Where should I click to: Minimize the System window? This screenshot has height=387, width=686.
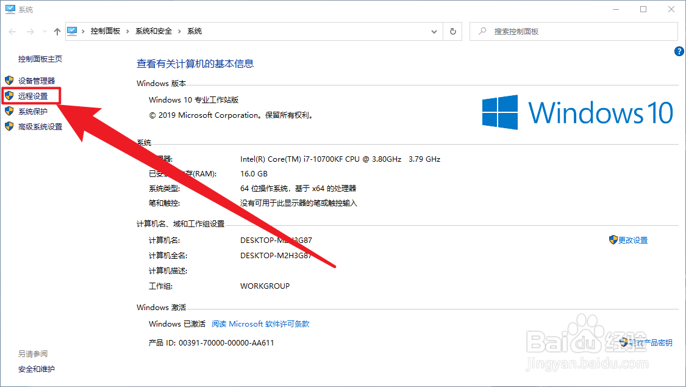pos(616,9)
